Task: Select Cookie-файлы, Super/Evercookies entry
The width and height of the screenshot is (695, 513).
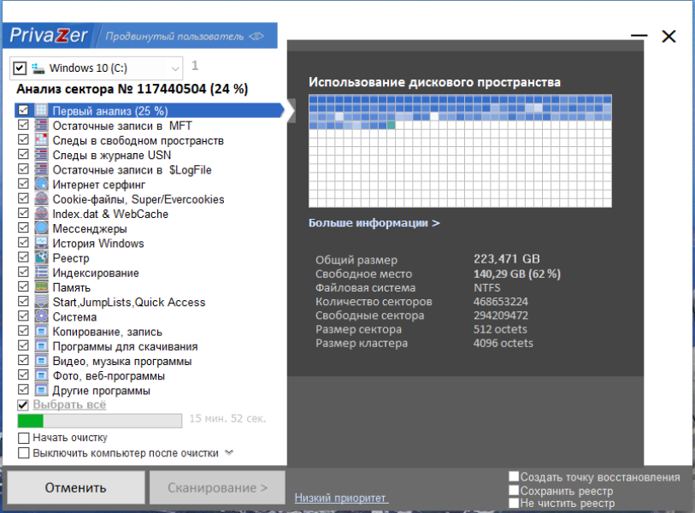Action: (x=138, y=199)
